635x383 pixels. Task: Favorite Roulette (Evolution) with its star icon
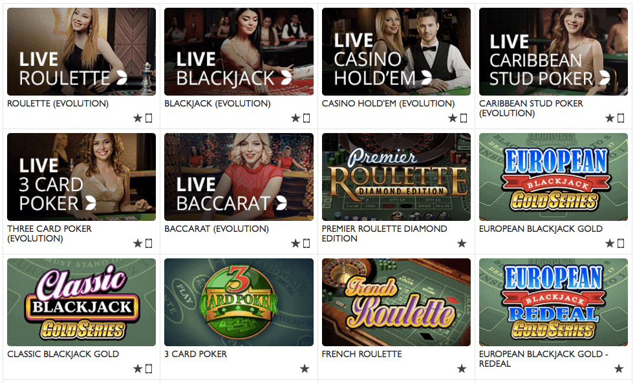coord(138,118)
